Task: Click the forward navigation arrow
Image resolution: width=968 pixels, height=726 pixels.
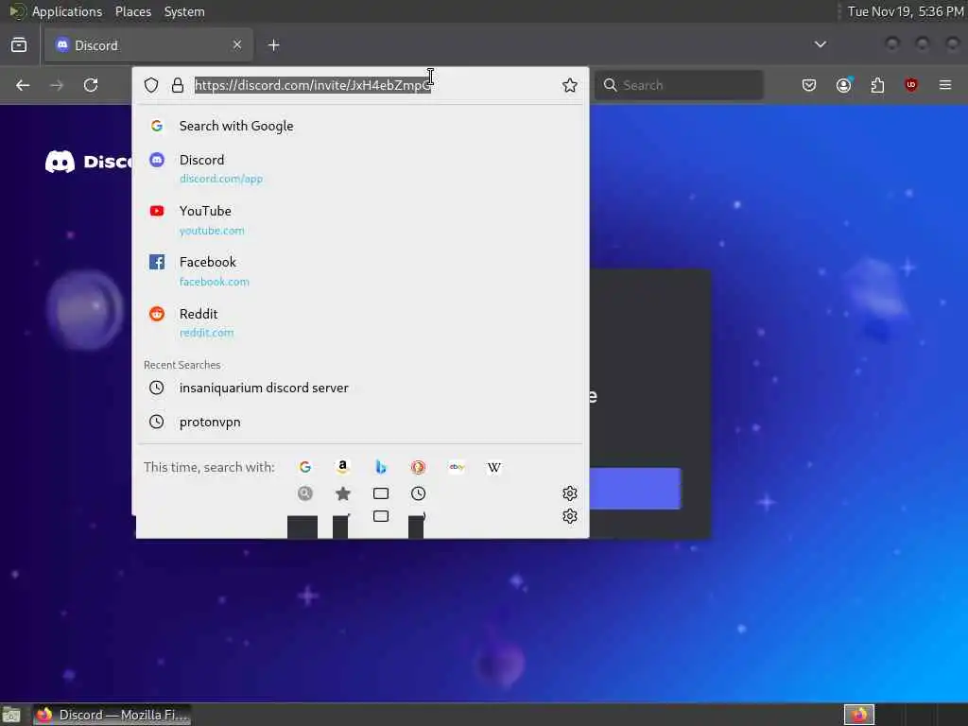Action: [57, 85]
